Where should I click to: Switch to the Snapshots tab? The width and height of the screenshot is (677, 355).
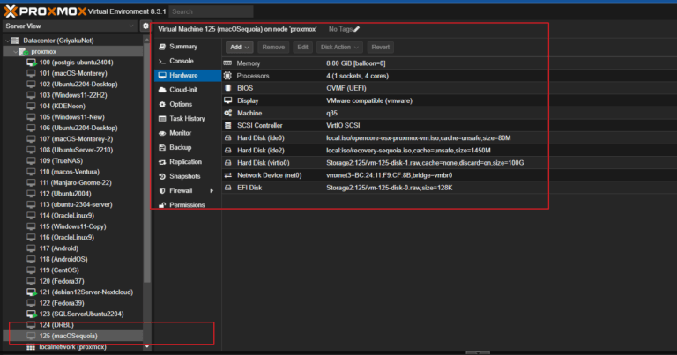185,176
